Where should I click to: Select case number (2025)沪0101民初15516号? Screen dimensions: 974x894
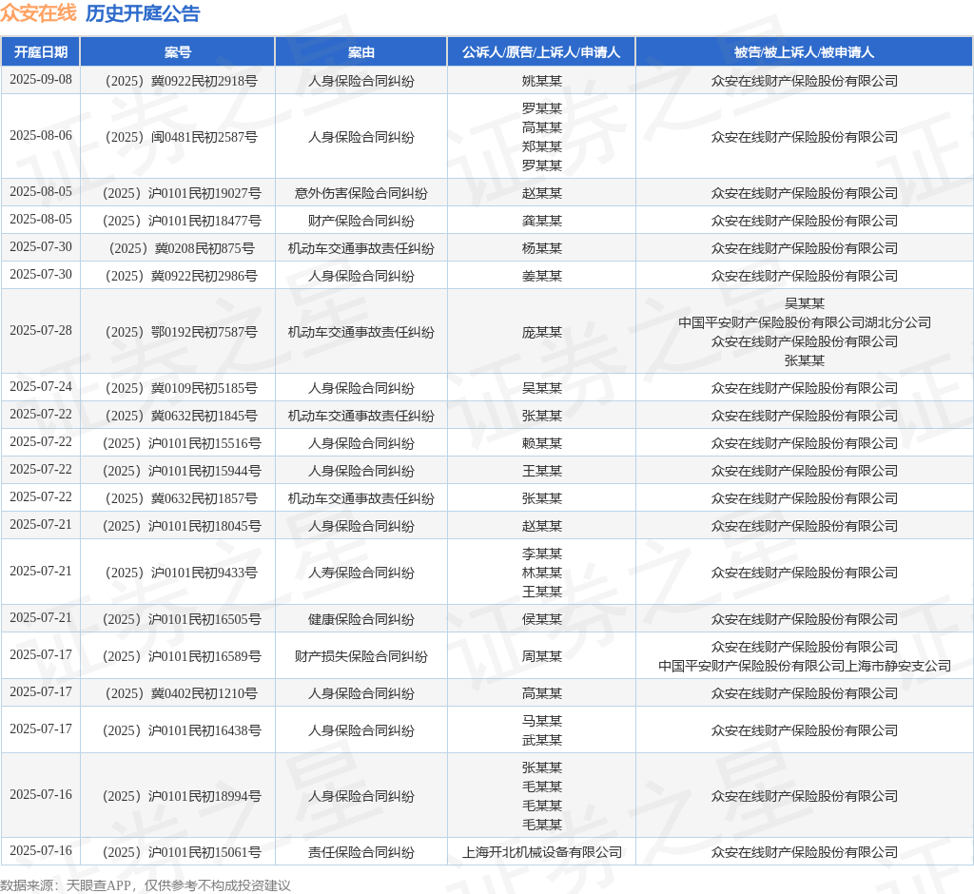[182, 443]
